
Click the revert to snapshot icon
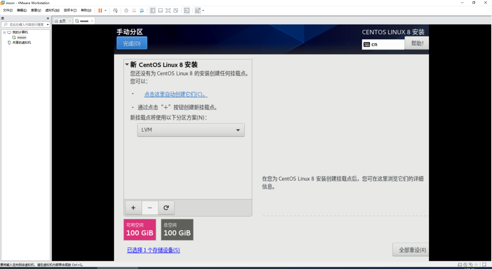pos(134,10)
